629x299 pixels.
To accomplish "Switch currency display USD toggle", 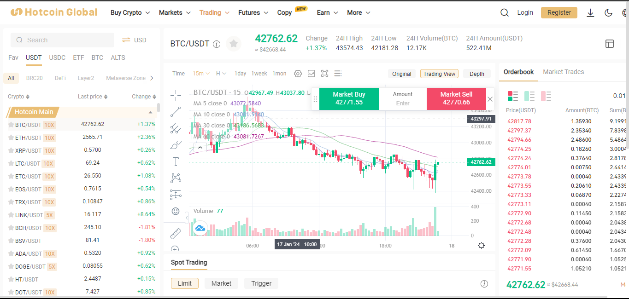I will (134, 40).
